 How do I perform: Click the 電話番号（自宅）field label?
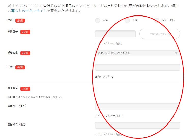17,106
